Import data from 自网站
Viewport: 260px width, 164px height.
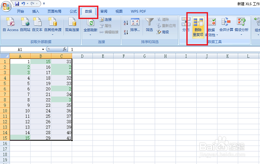pos(25,25)
